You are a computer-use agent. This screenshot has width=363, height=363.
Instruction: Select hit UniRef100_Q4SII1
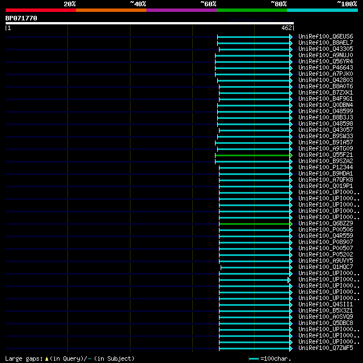point(326,305)
